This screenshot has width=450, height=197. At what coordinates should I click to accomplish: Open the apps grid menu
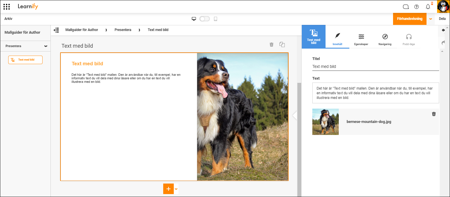pyautogui.click(x=6, y=6)
